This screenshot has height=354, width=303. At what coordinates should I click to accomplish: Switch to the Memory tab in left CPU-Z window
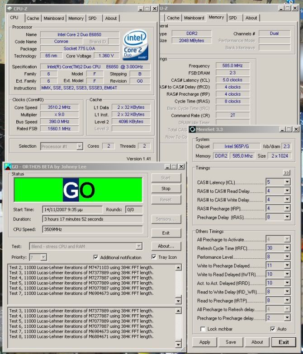click(x=76, y=18)
